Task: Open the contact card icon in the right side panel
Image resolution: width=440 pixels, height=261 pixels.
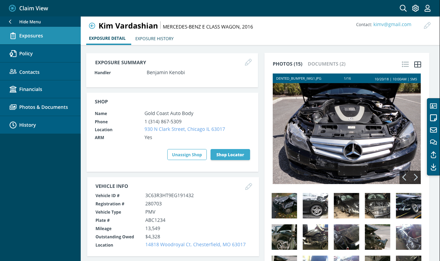Action: coord(433,106)
